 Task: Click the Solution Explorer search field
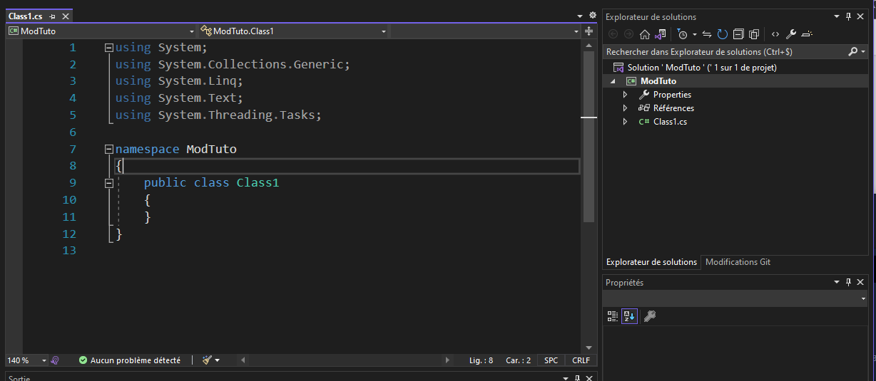725,52
